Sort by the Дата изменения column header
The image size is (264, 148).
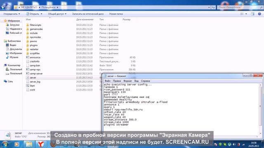click(x=85, y=19)
